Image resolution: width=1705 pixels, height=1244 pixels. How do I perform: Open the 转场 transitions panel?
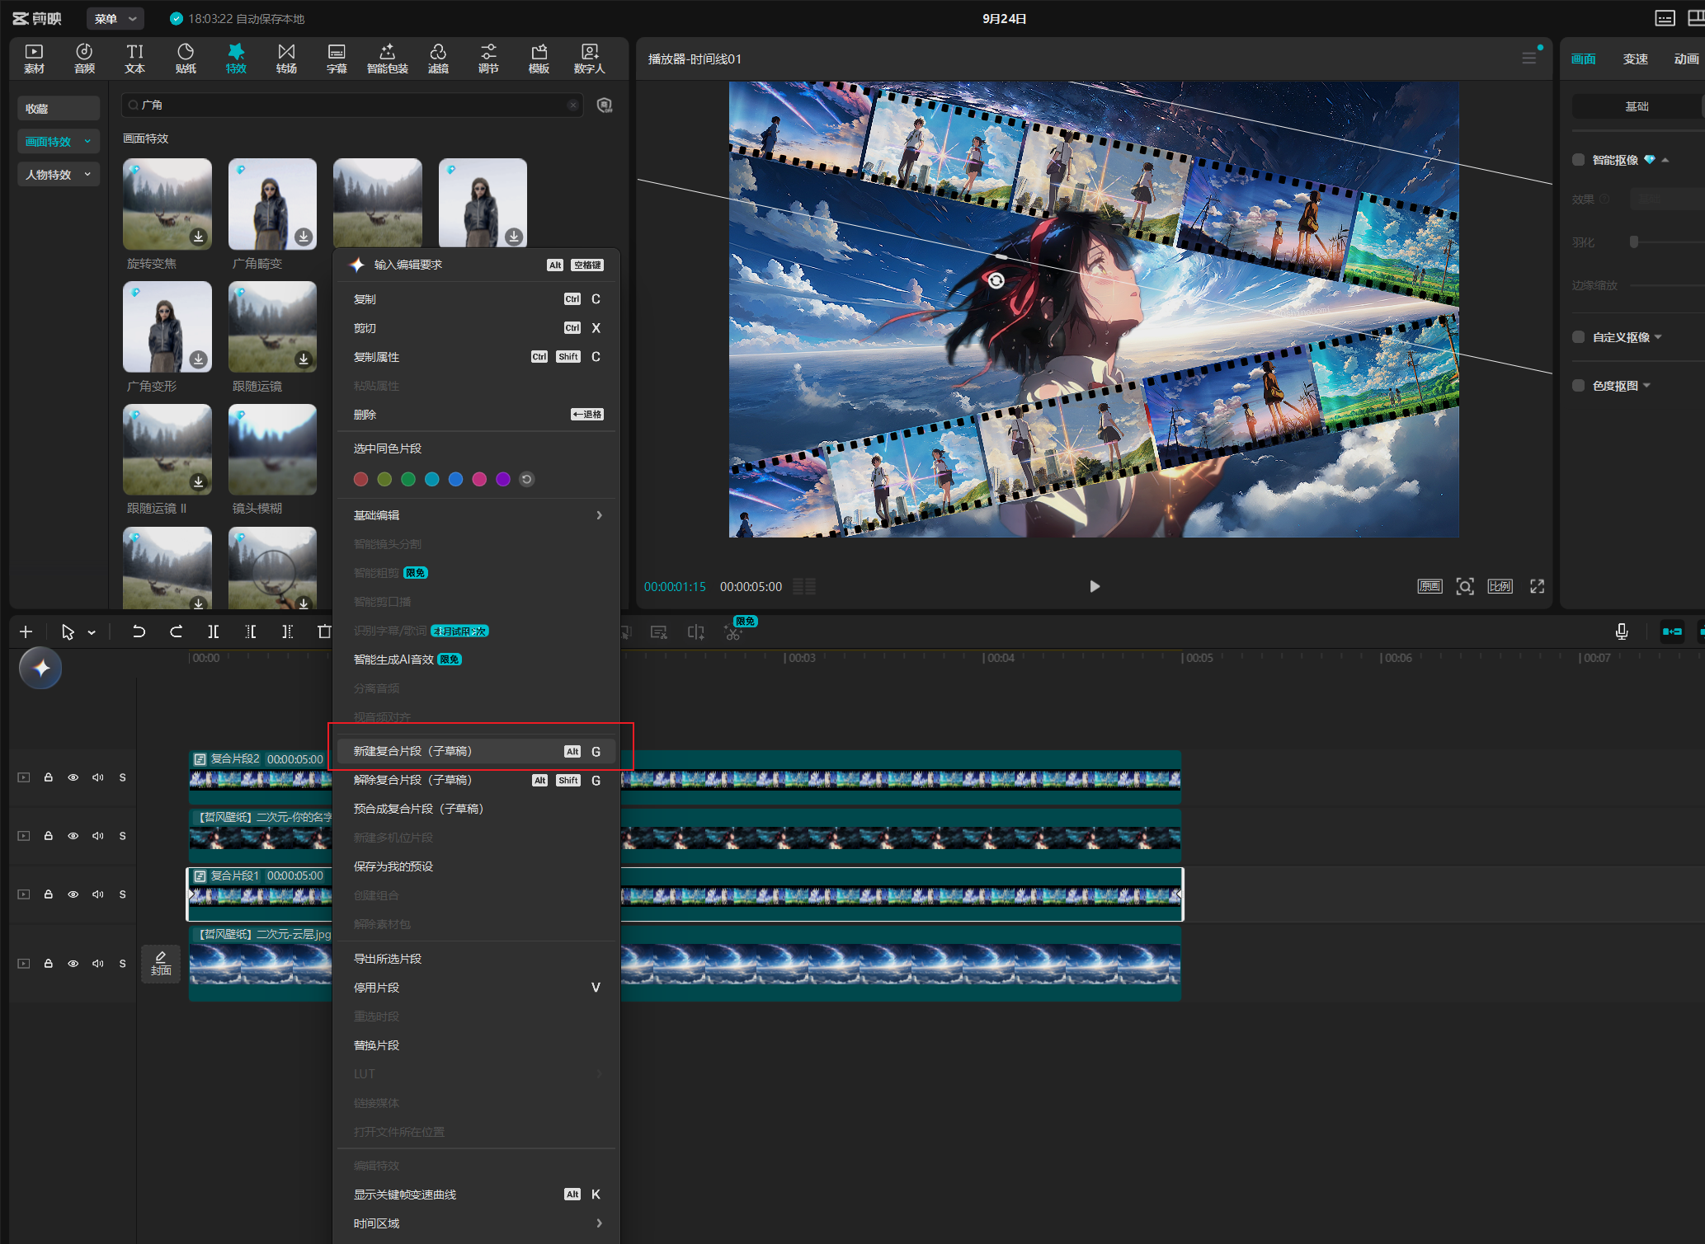[286, 59]
